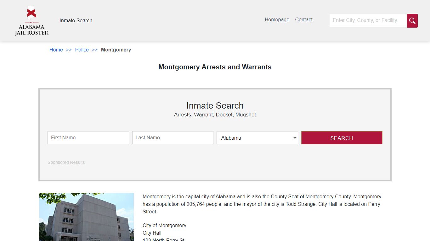
Task: Open the Alabama state dropdown
Action: (257, 138)
